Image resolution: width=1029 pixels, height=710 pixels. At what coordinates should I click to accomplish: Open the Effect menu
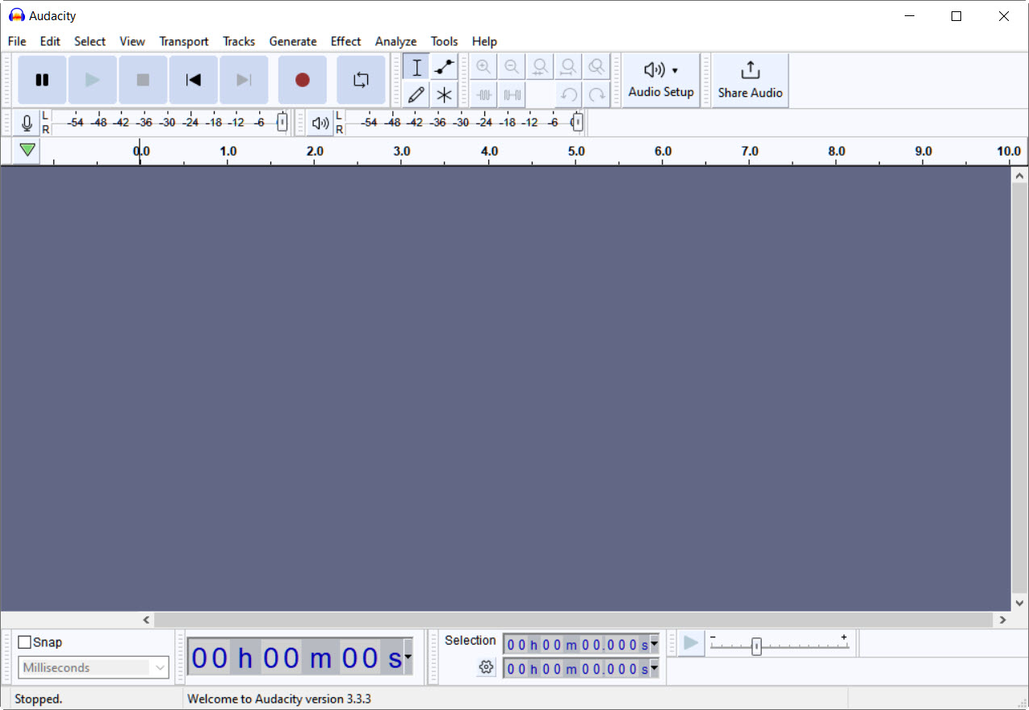pos(345,41)
